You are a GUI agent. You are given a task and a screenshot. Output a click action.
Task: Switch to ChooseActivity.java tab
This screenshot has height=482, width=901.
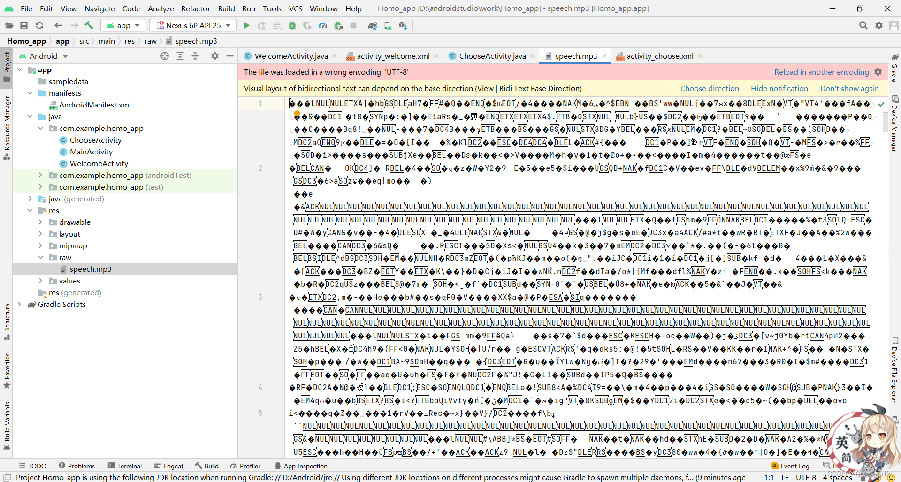click(492, 56)
